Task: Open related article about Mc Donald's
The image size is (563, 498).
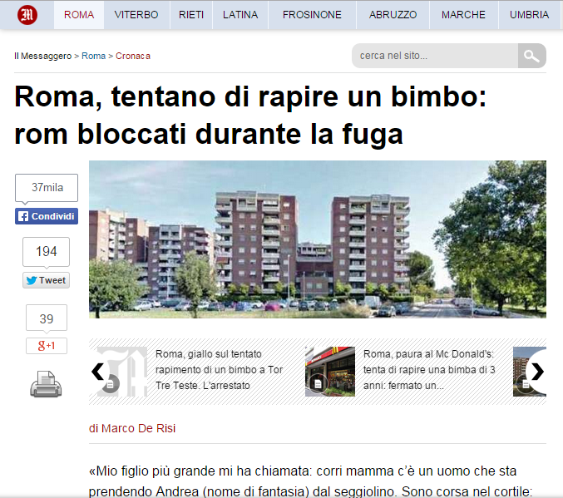Action: click(x=429, y=370)
